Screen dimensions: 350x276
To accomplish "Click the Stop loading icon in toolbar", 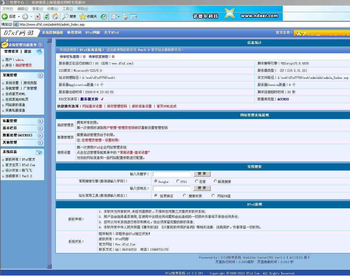I will pyautogui.click(x=37, y=17).
